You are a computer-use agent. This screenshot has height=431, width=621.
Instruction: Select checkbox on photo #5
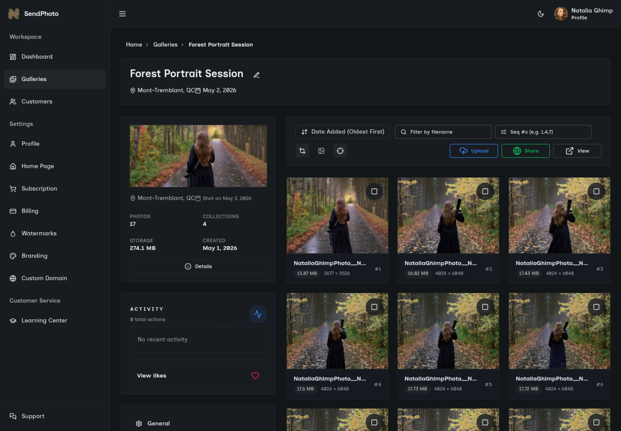485,307
